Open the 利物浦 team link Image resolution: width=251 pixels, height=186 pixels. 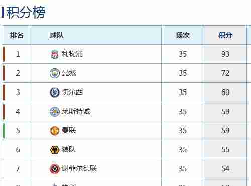[72, 54]
